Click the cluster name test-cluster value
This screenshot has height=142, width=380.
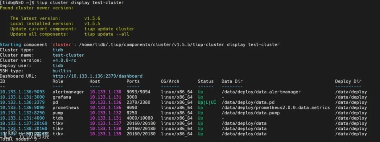(68, 55)
